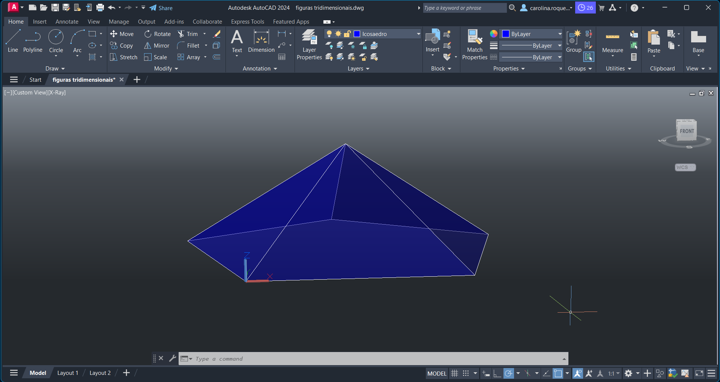Viewport: 720px width, 382px height.
Task: Toggle the drawing grid display
Action: click(454, 373)
